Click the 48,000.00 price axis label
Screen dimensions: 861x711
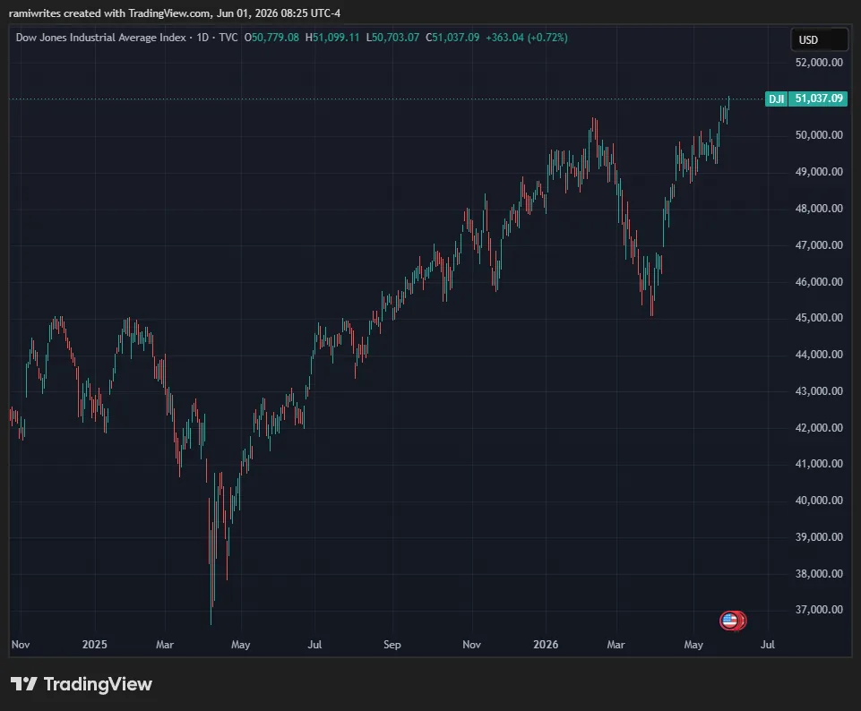[x=819, y=209]
